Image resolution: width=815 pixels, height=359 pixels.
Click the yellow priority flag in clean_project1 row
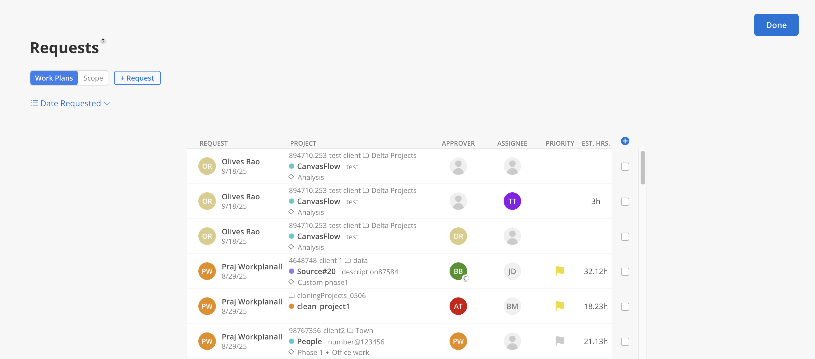560,306
